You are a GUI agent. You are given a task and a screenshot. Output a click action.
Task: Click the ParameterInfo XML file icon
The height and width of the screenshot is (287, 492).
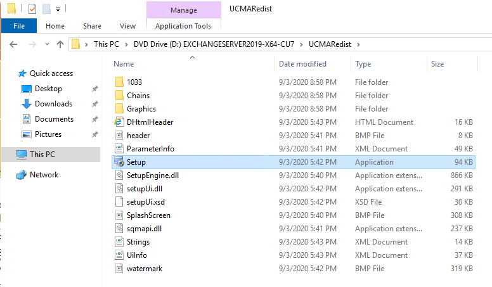coord(119,149)
